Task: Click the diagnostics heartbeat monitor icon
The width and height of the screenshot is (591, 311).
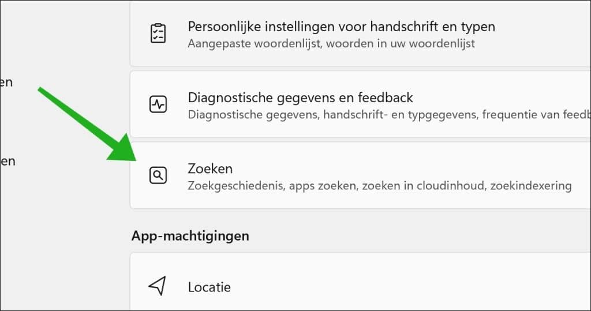Action: [158, 104]
